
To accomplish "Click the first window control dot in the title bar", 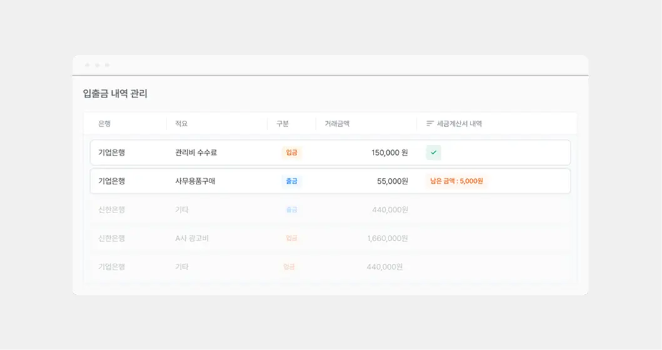I will (87, 65).
